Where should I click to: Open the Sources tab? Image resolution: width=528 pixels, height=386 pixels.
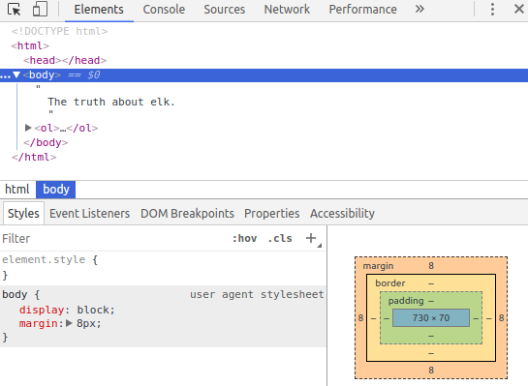[x=224, y=10]
